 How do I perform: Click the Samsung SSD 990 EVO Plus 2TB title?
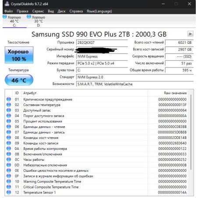(x=99, y=34)
